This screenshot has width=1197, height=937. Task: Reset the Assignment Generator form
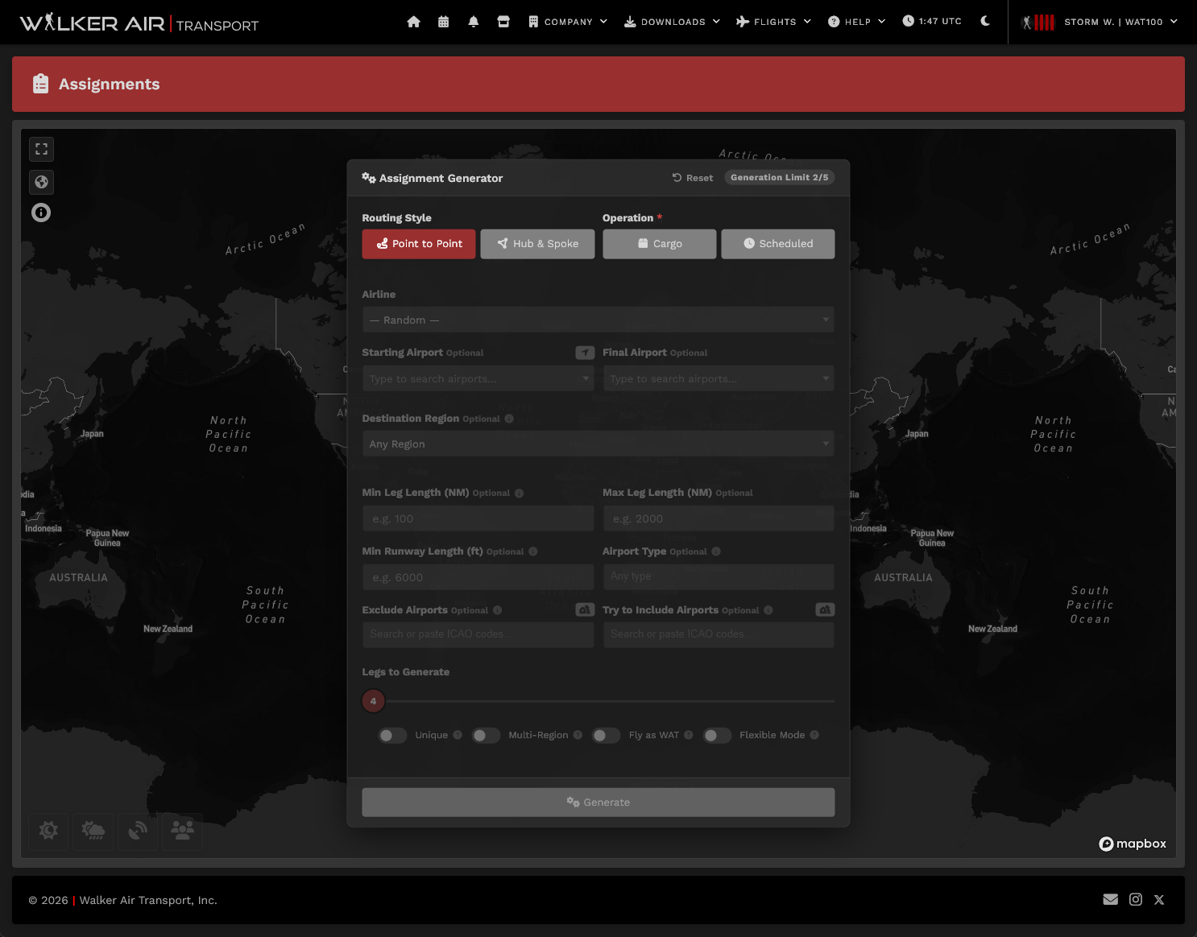693,178
